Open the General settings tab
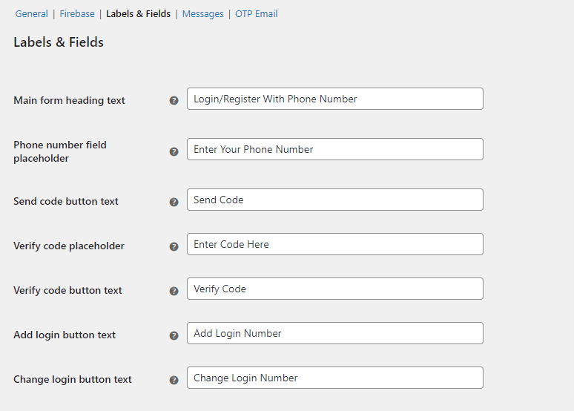Image resolution: width=574 pixels, height=411 pixels. click(31, 14)
